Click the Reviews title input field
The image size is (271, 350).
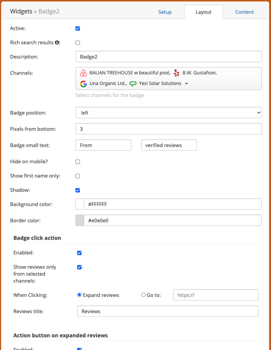[x=168, y=311]
